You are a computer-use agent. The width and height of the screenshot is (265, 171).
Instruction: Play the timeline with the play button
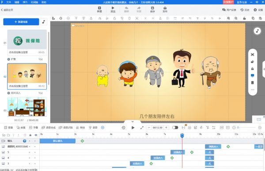pos(133,128)
